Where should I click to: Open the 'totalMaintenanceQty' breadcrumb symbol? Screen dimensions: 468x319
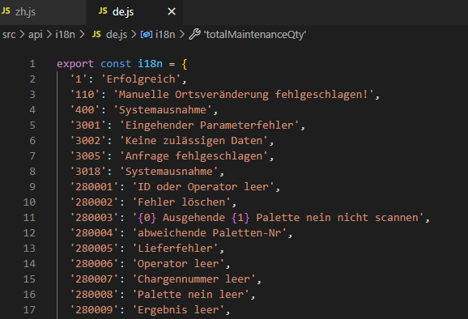pos(255,35)
